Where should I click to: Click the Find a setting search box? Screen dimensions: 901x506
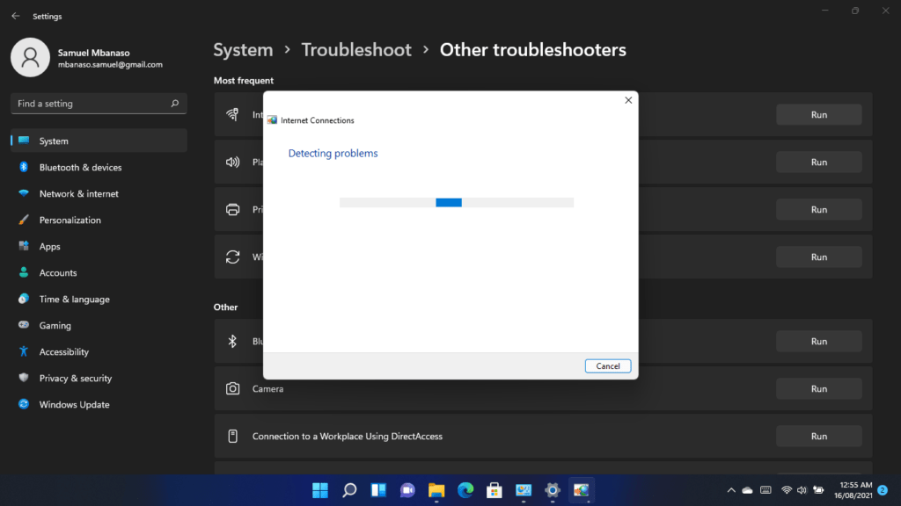[x=98, y=103]
